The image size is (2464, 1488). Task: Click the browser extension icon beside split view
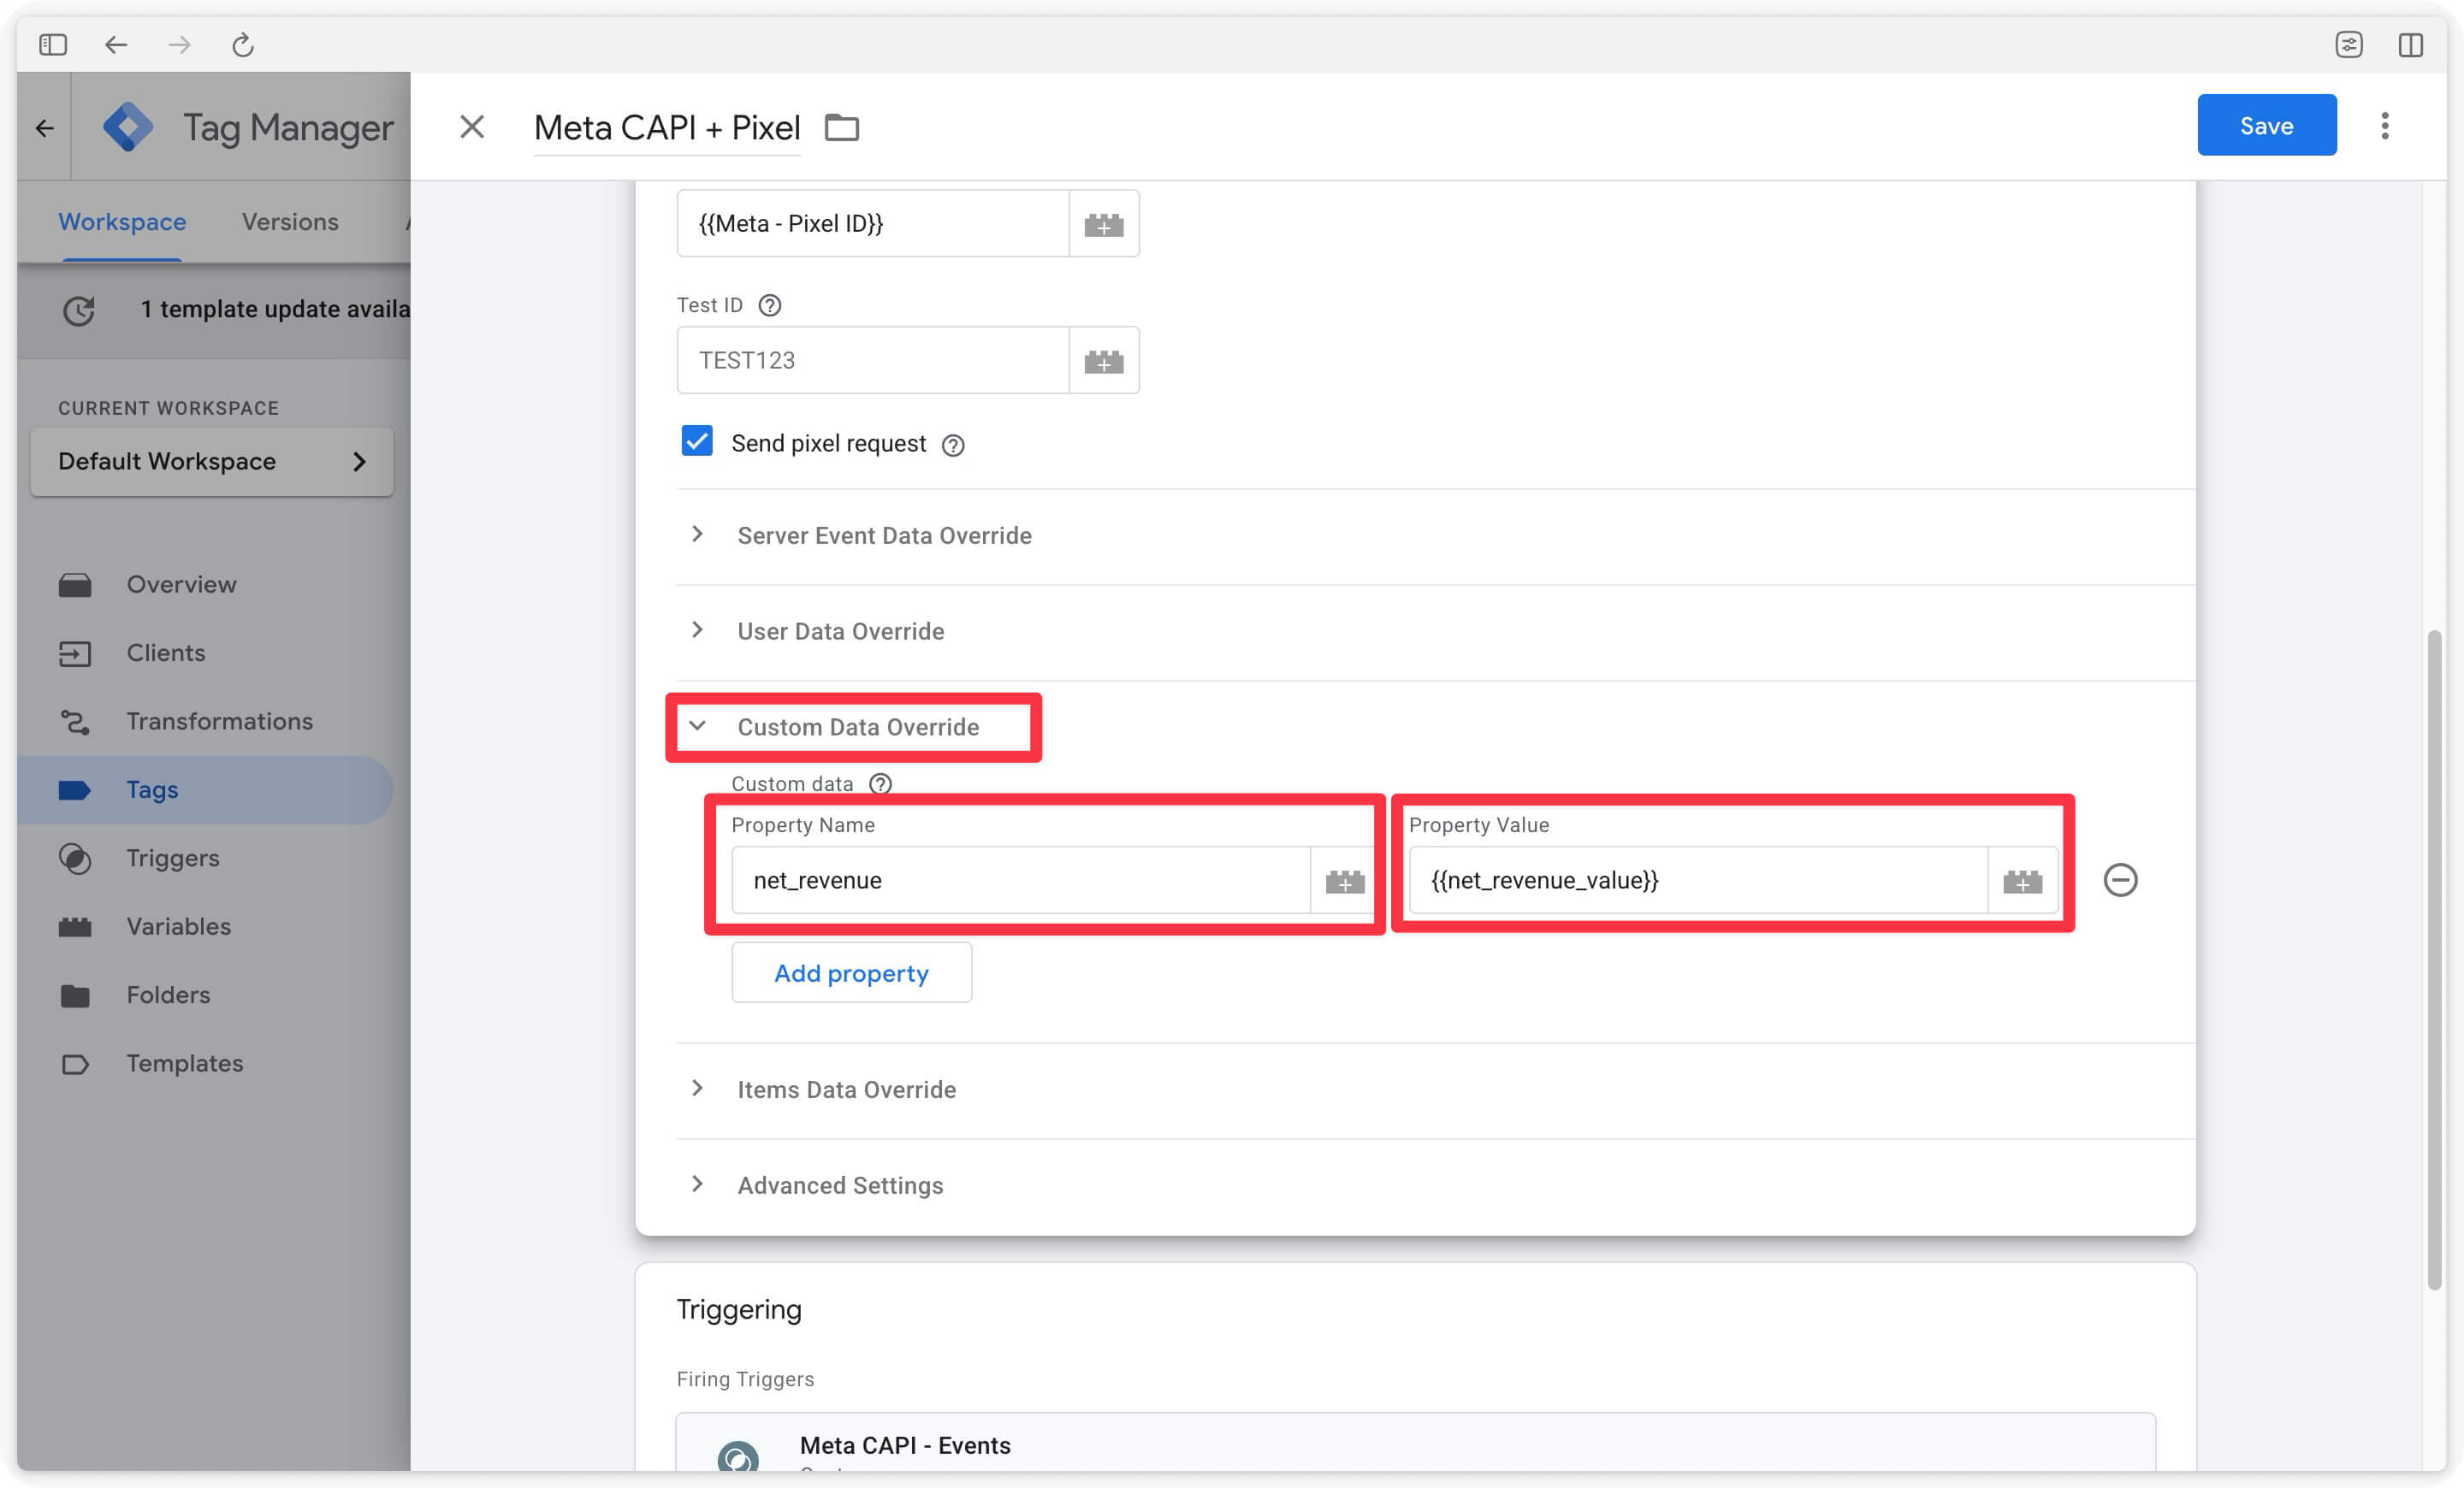(x=2348, y=45)
